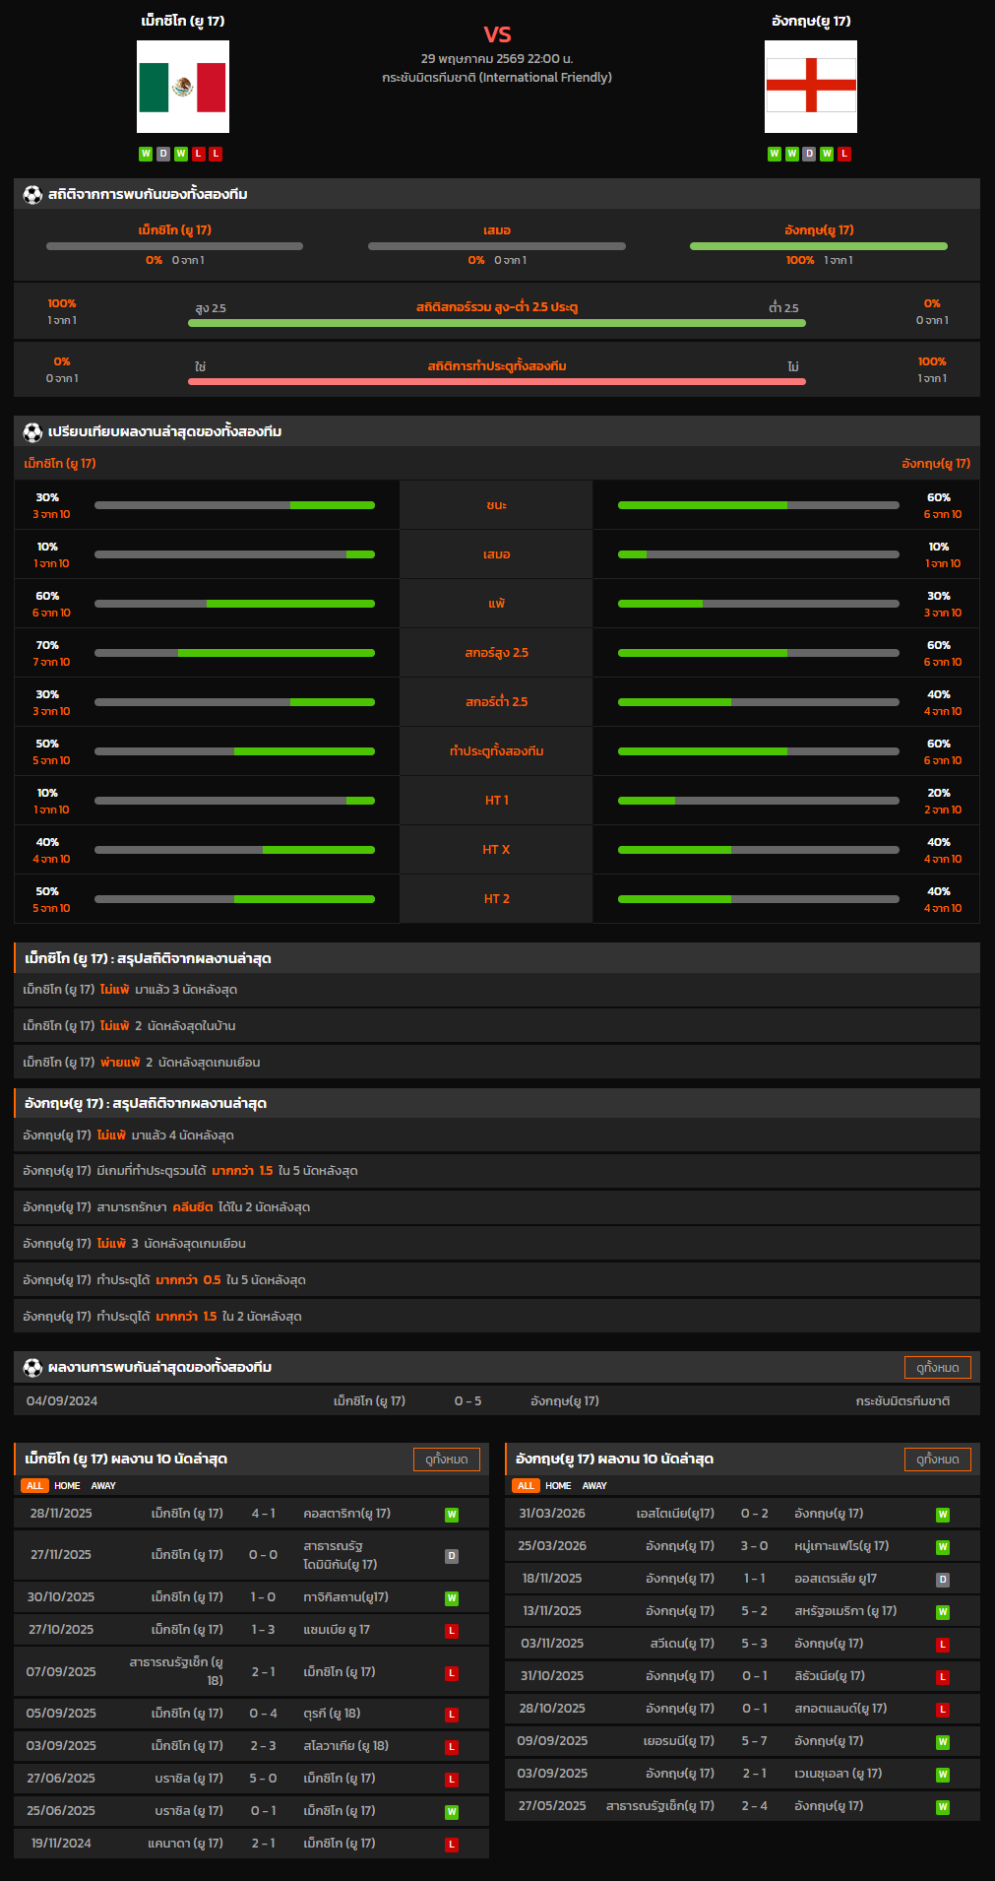Click last L form badge under England flag
Screen dimensions: 995x1881
coord(844,154)
